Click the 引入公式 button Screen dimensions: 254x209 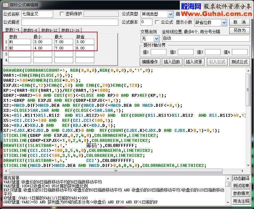pos(217,62)
